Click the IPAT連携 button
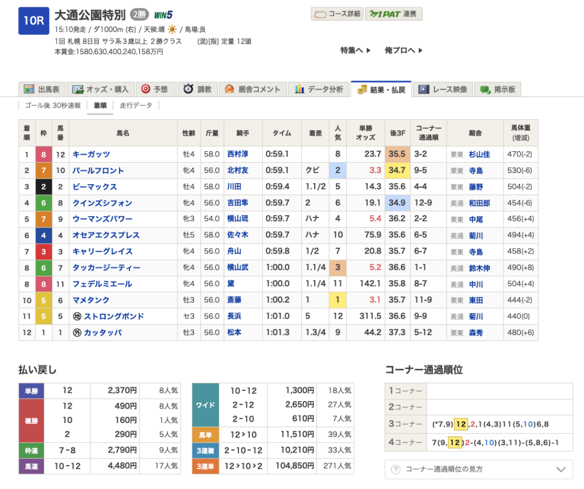 click(x=394, y=14)
